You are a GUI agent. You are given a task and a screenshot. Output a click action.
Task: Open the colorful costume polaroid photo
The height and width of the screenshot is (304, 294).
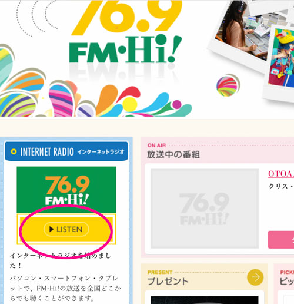click(x=281, y=59)
